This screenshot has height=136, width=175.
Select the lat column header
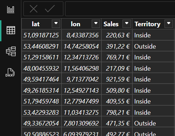click(x=42, y=24)
